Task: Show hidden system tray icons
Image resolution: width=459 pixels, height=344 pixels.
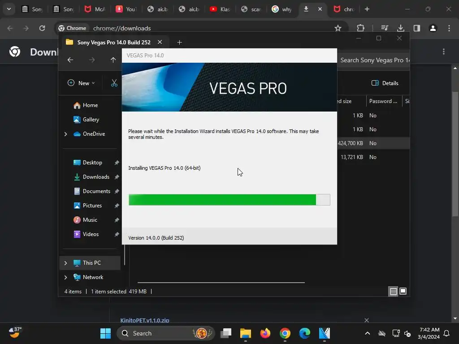Action: 368,333
